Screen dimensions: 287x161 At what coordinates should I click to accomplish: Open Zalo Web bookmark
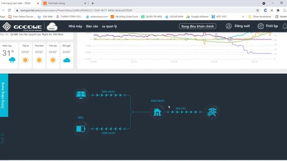point(45,17)
